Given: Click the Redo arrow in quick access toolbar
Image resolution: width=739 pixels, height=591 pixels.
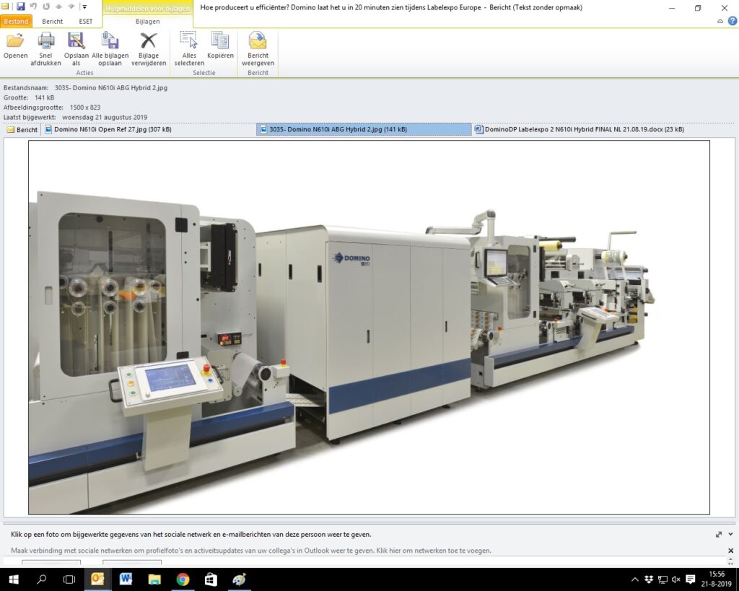Looking at the screenshot, I should pyautogui.click(x=46, y=6).
